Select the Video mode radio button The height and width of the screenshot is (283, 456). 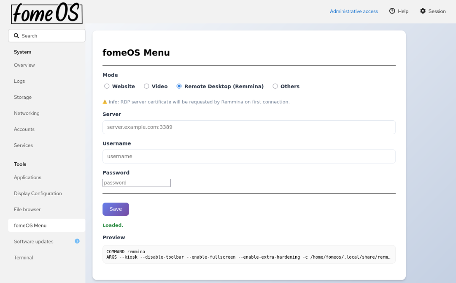click(x=146, y=86)
